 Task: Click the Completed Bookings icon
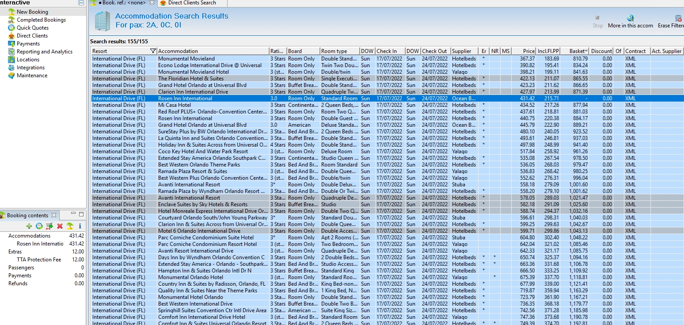(11, 20)
